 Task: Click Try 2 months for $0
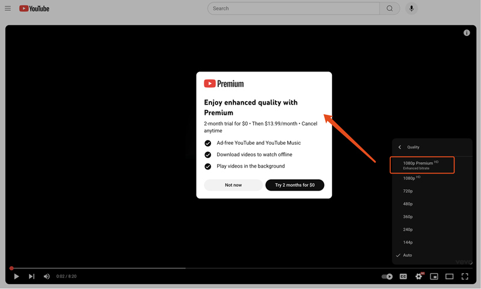pos(295,185)
